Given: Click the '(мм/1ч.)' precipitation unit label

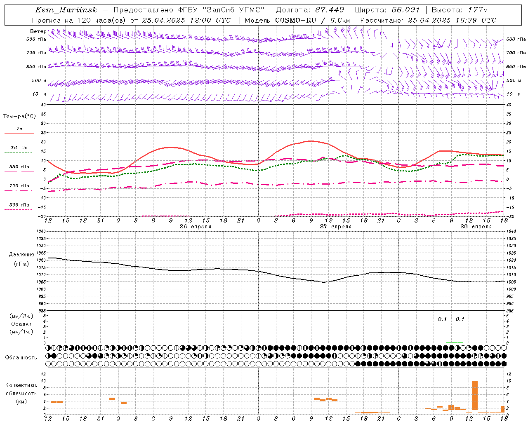Looking at the screenshot, I should 21,332.
